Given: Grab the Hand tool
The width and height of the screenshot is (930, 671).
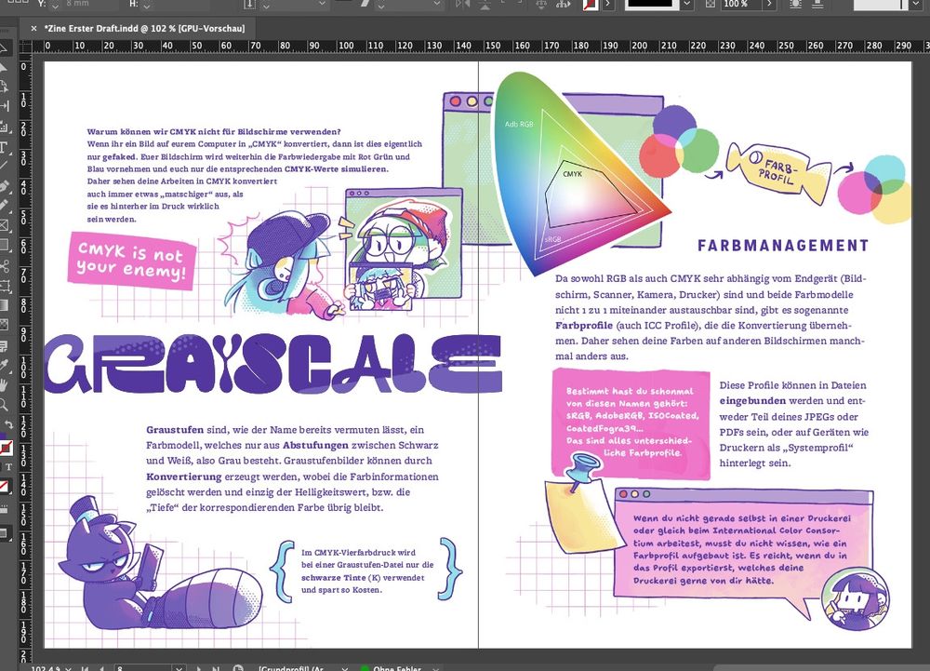Looking at the screenshot, I should click(7, 383).
